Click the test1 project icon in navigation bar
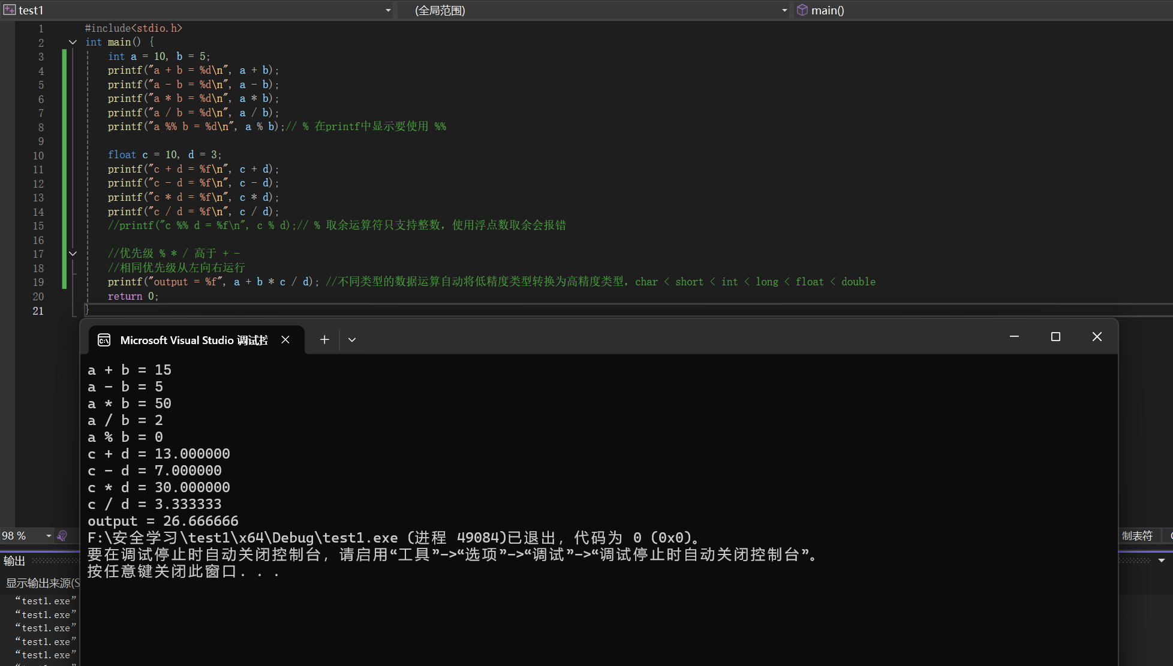1173x666 pixels. point(10,10)
